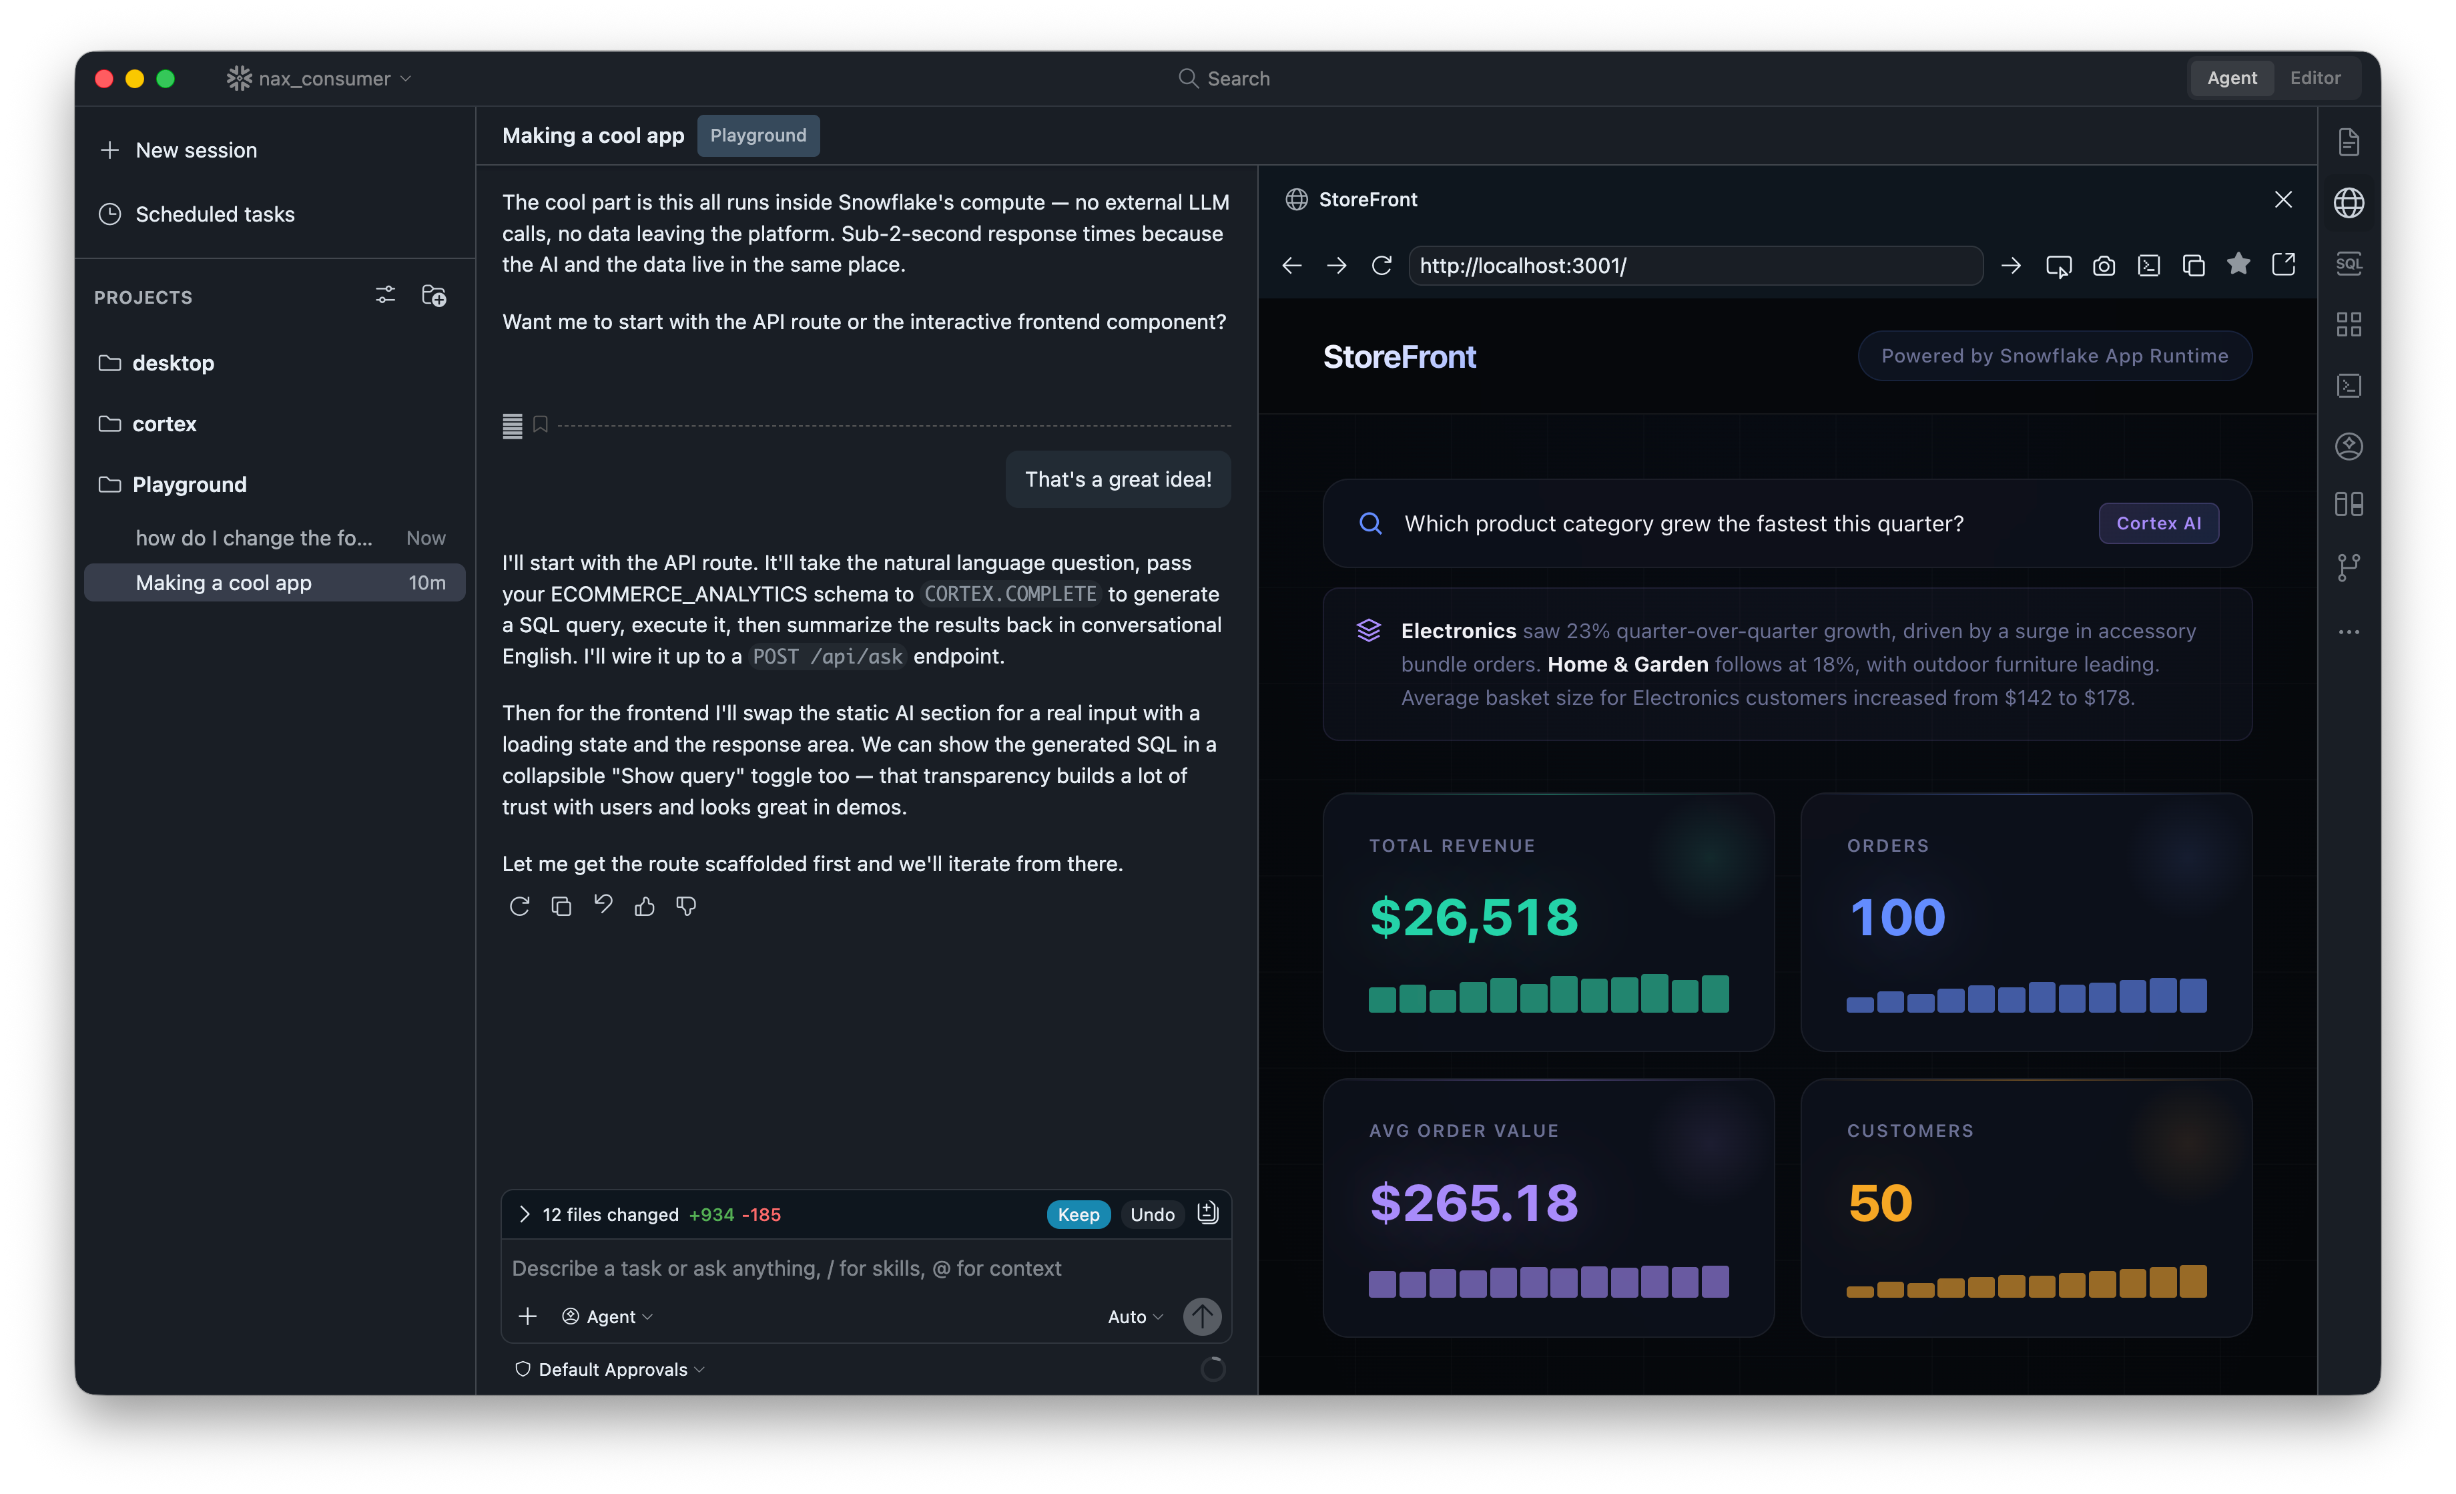Switch to Editor mode toggle
Viewport: 2456px width, 1494px height.
coord(2315,78)
